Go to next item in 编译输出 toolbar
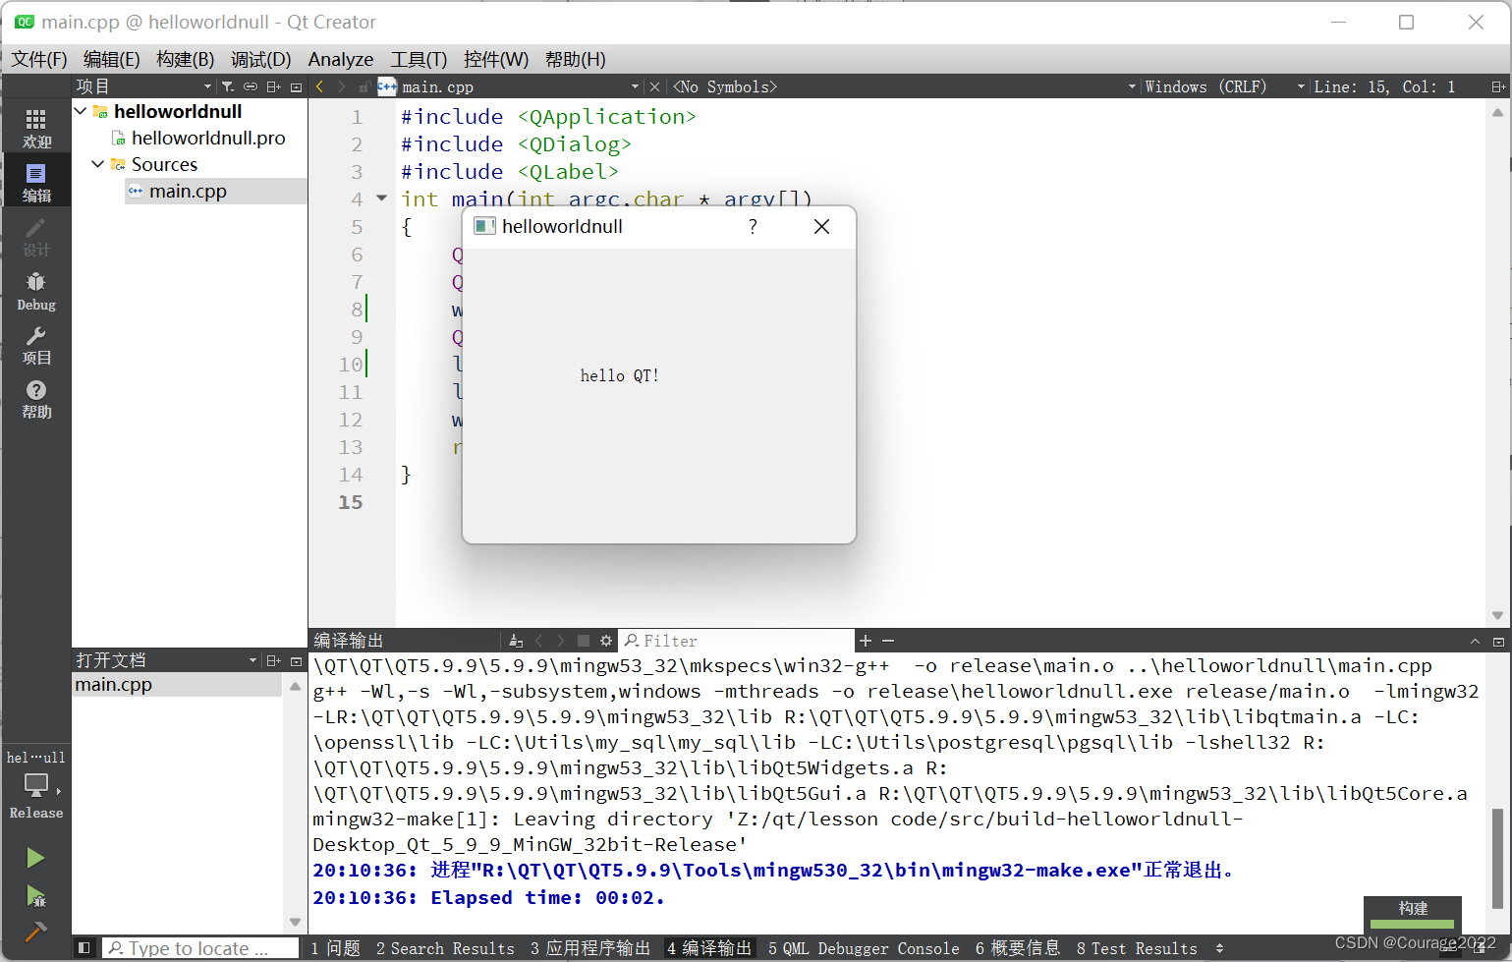This screenshot has width=1512, height=962. click(x=561, y=641)
